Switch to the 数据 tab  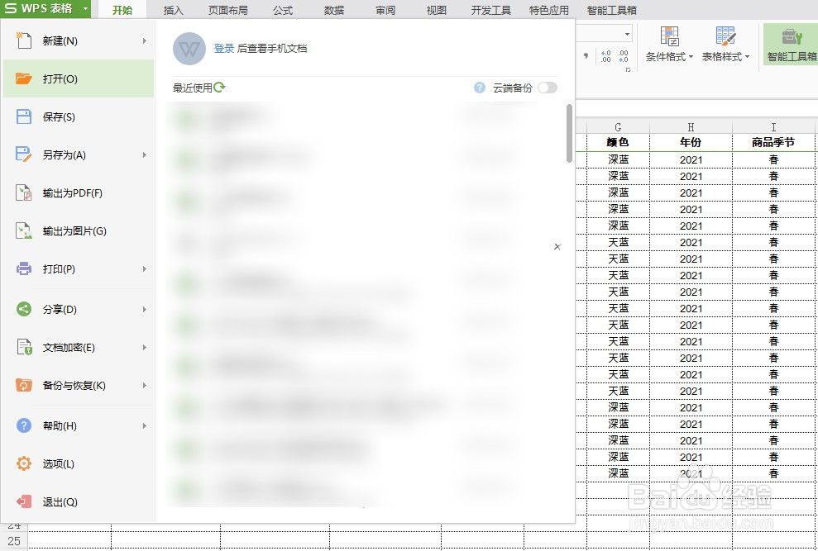click(x=334, y=10)
